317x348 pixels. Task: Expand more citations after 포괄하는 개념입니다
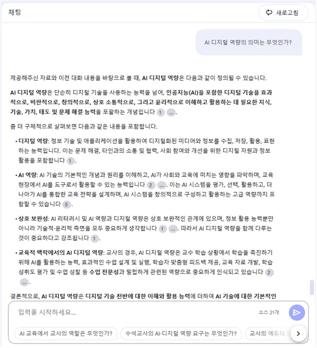click(x=171, y=112)
